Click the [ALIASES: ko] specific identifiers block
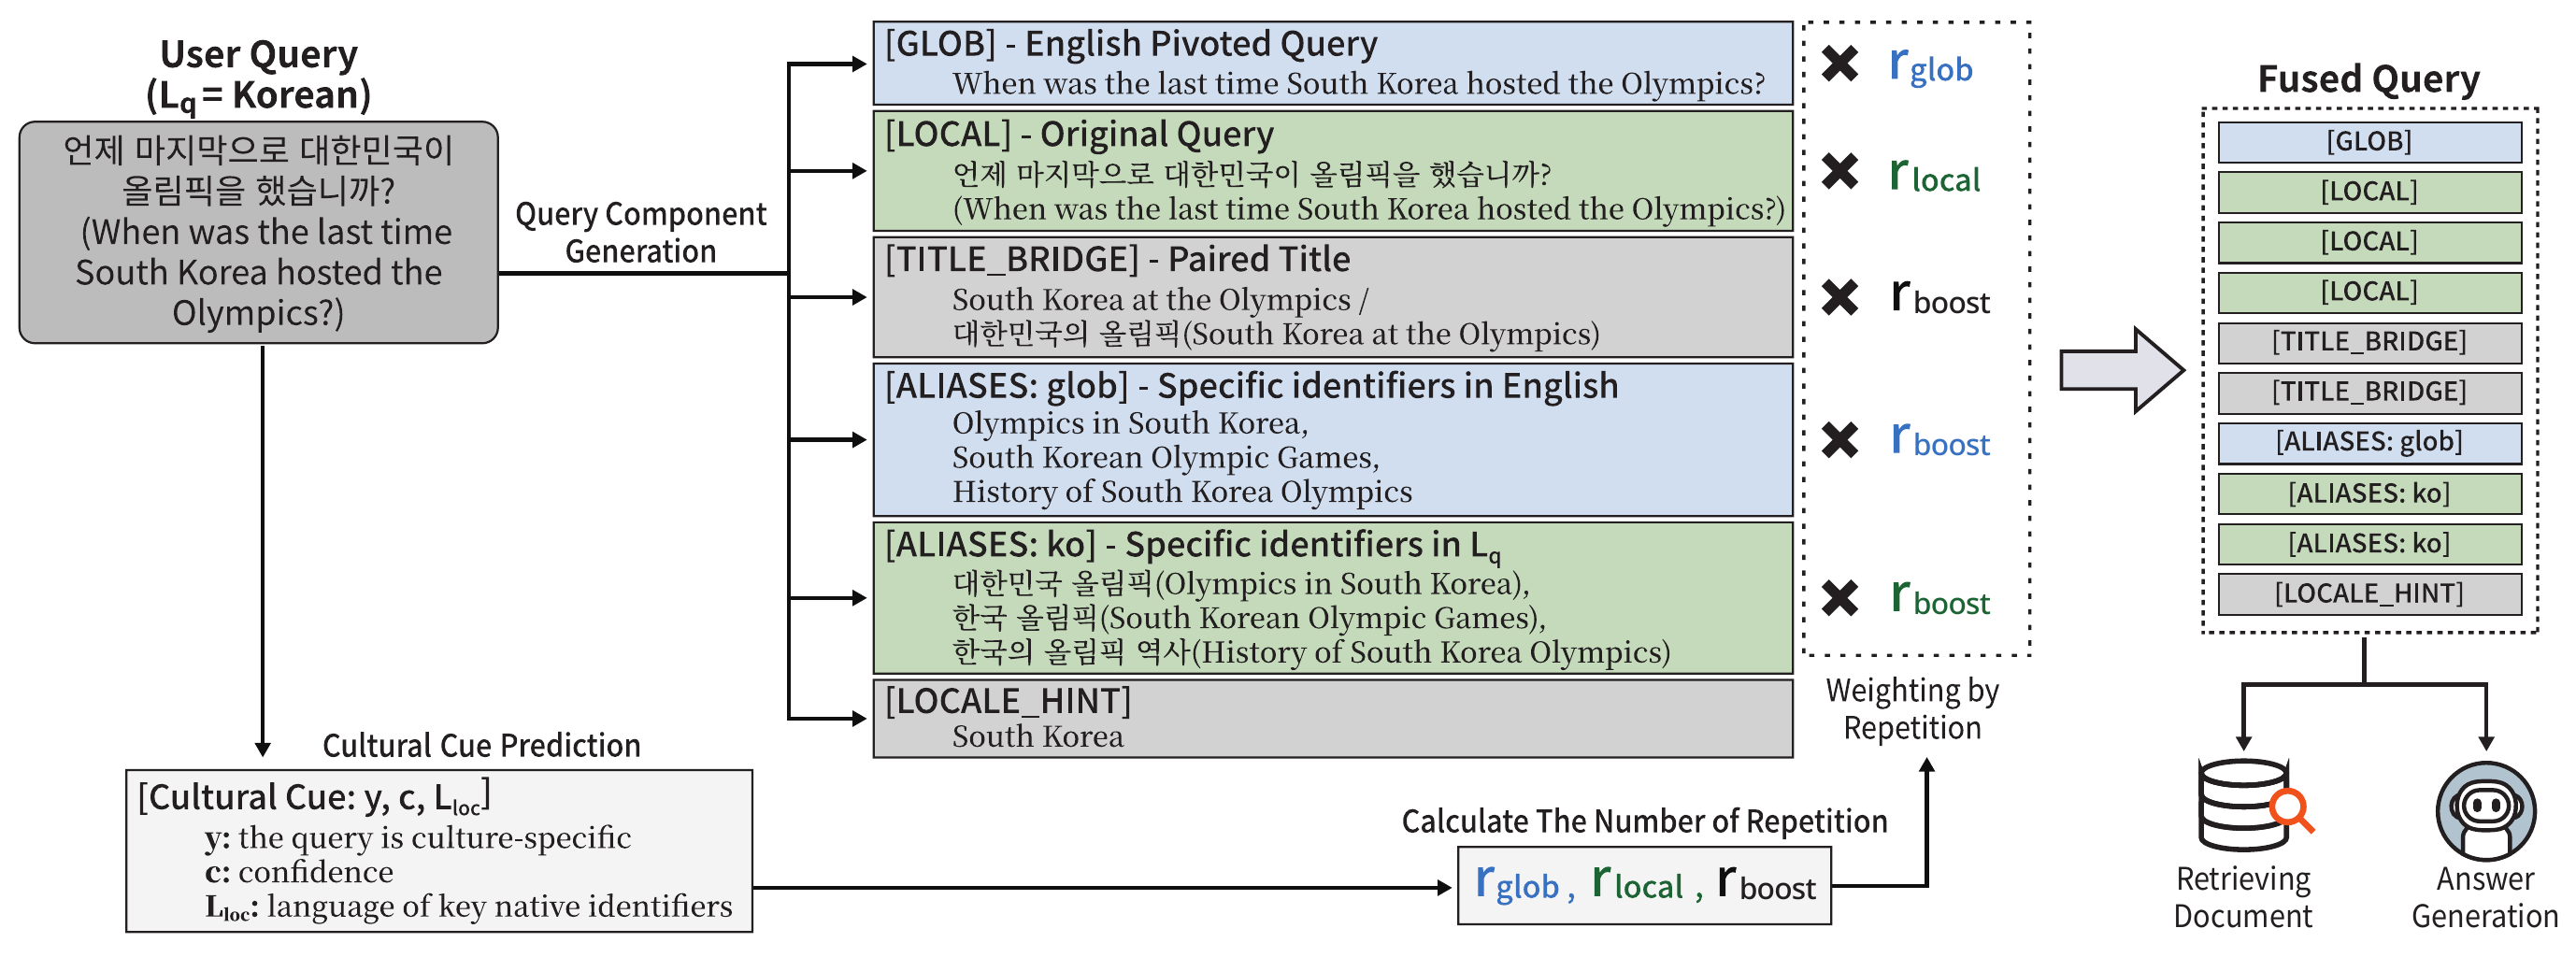 pyautogui.click(x=1332, y=598)
